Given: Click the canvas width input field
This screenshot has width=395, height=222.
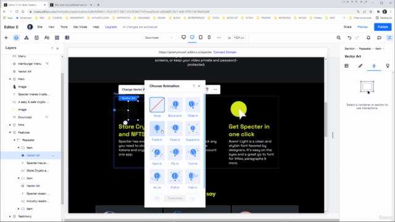Looking at the screenshot, I should click(239, 38).
